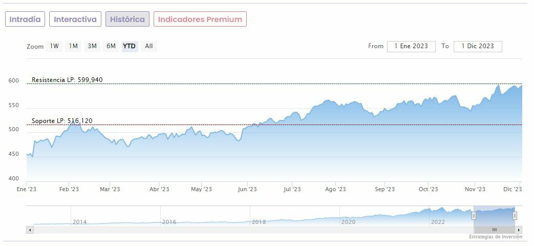Click the 2018 area in navigator
The width and height of the screenshot is (534, 246).
coord(259,218)
